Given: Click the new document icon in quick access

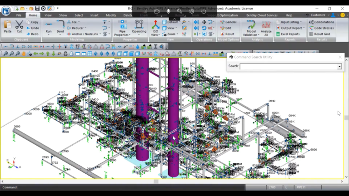Looking at the screenshot, I should [17, 9].
